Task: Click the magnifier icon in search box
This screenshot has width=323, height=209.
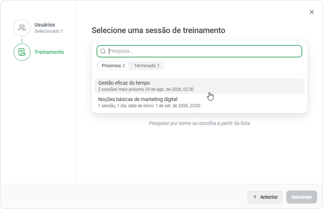Action: point(103,51)
